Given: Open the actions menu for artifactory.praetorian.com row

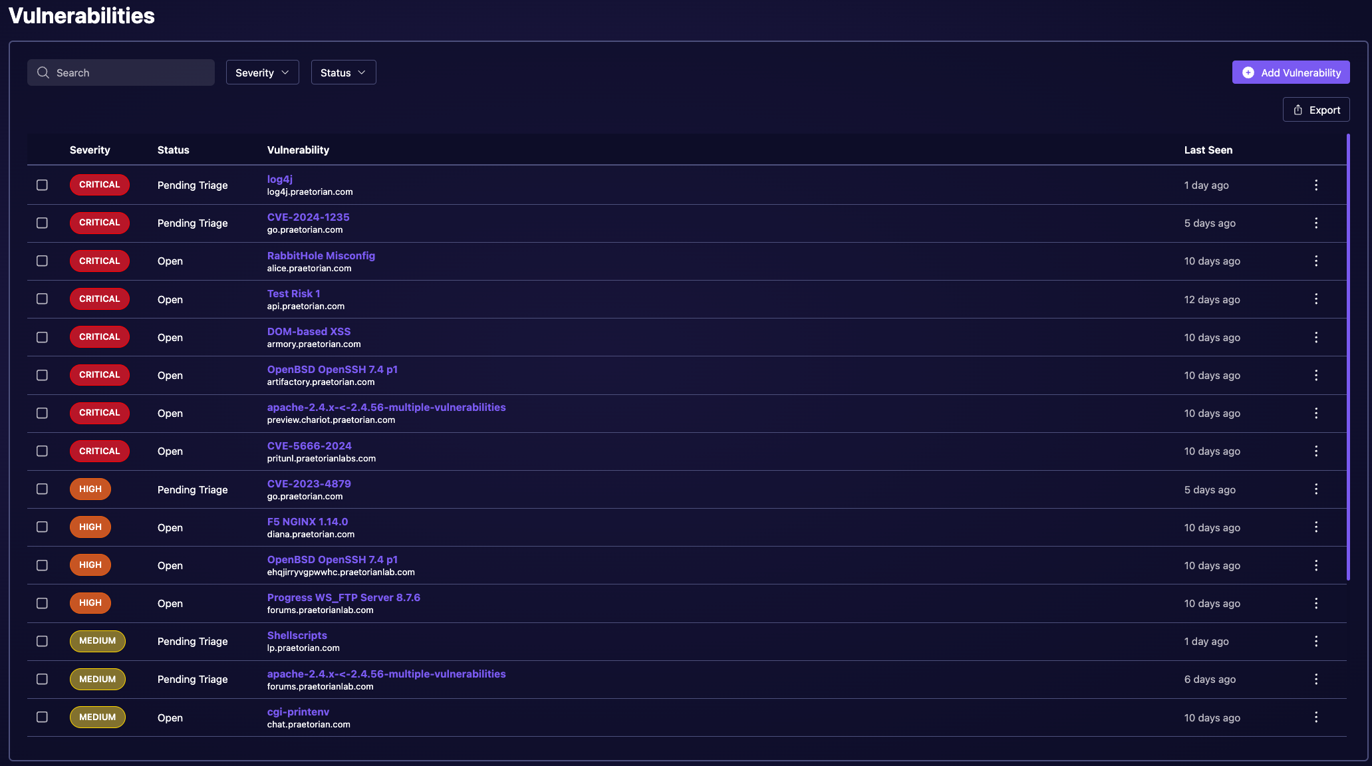Looking at the screenshot, I should (1315, 375).
